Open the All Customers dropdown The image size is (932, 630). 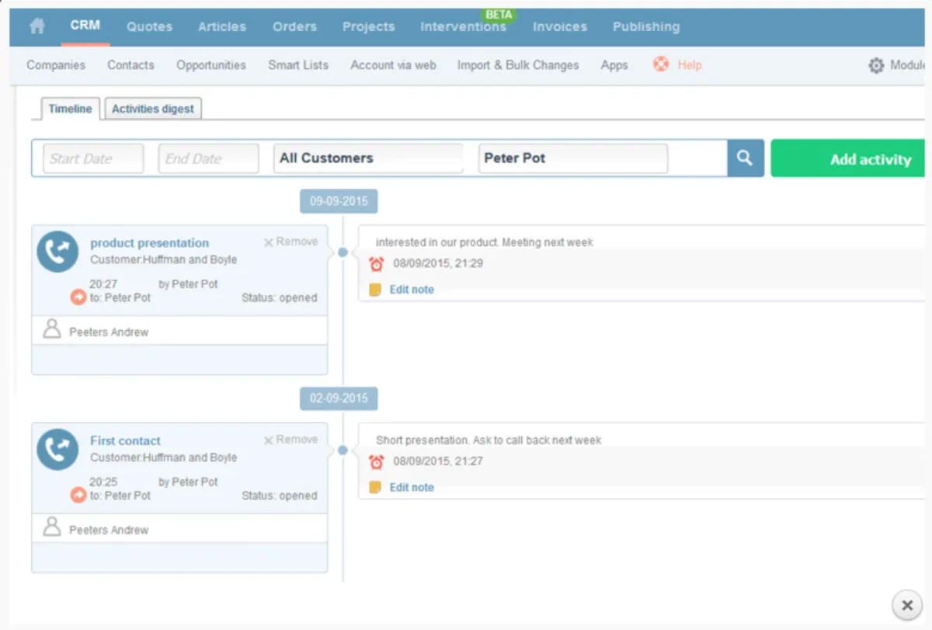pos(368,158)
